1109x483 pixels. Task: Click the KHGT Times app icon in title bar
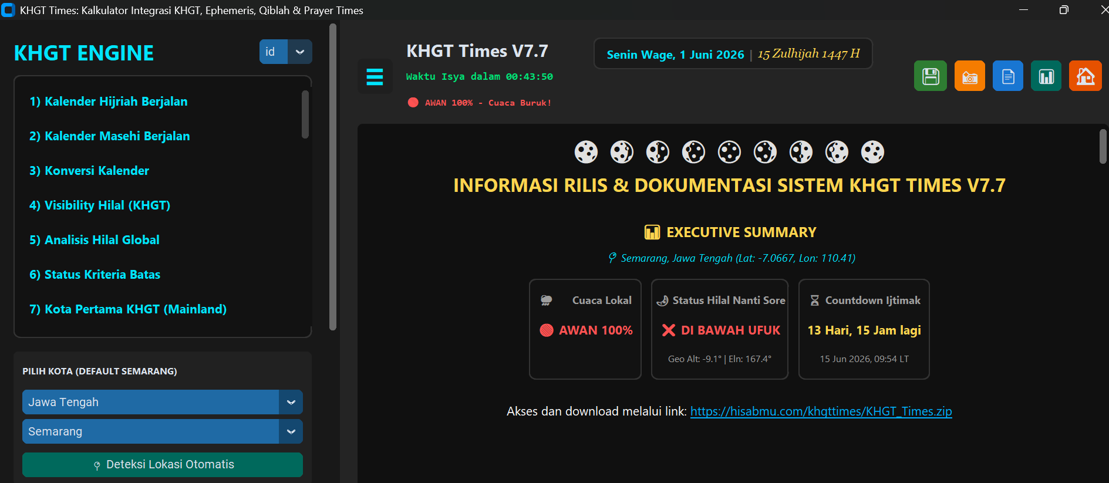(x=8, y=10)
